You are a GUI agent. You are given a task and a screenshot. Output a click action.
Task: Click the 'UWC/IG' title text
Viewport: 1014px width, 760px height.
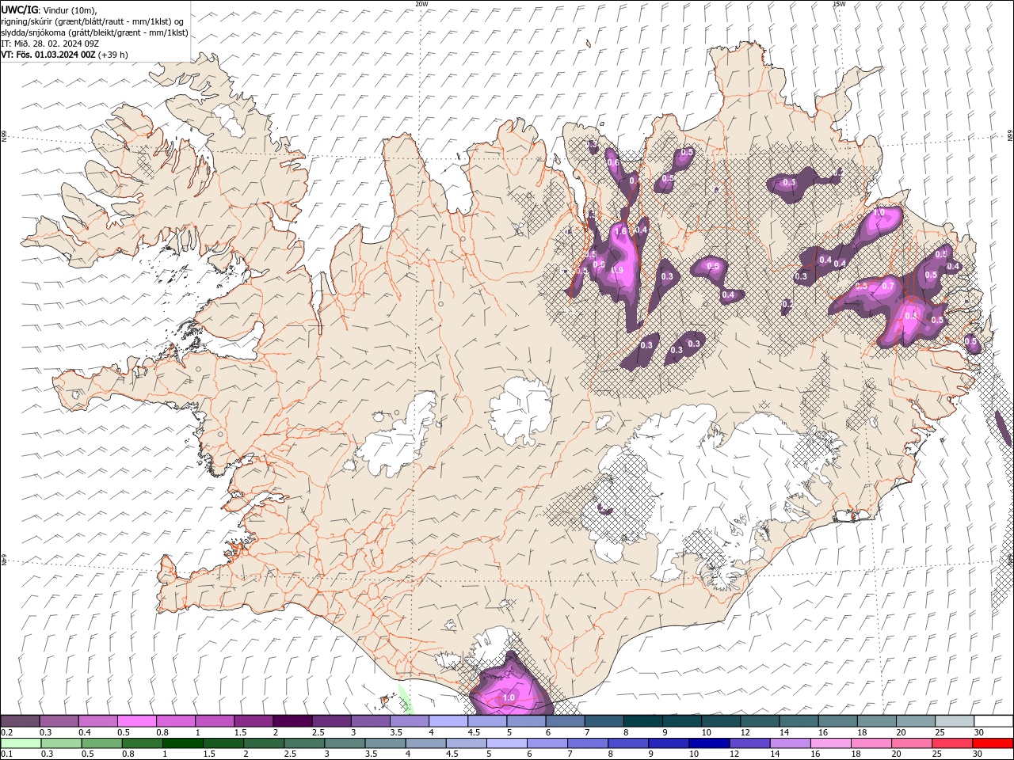point(19,9)
